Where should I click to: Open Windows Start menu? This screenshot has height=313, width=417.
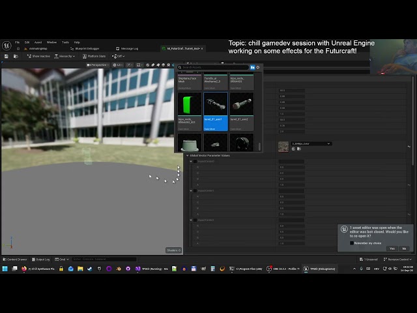pyautogui.click(x=5, y=269)
